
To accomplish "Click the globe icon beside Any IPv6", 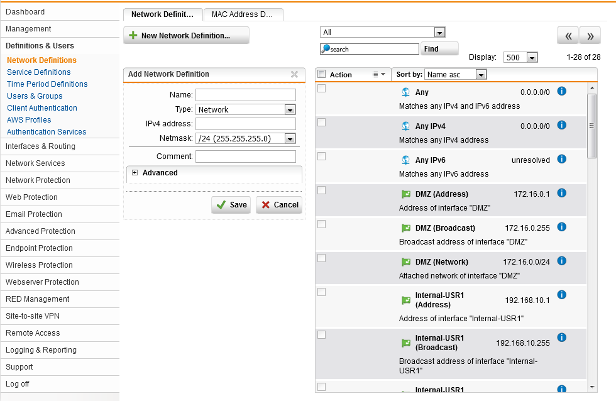I will (405, 160).
